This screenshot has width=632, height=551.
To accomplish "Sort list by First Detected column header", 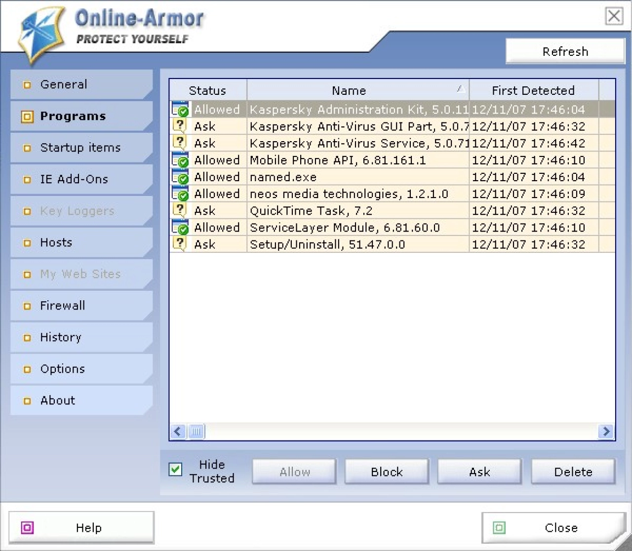I will click(x=534, y=90).
